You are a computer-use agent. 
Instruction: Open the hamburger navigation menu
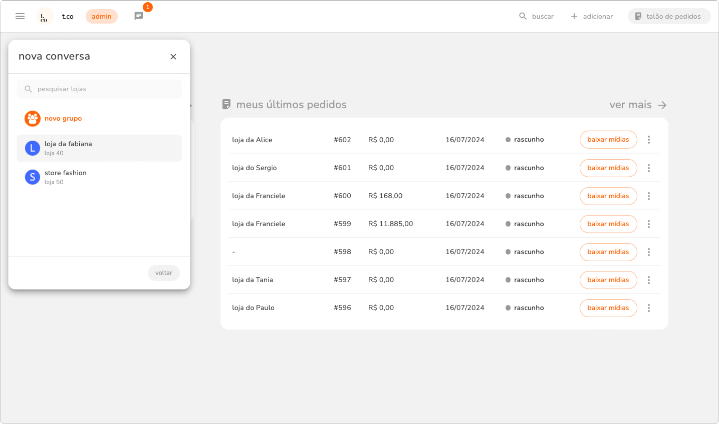[x=20, y=16]
